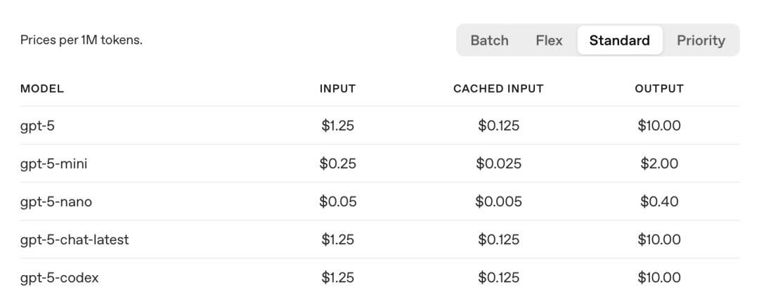
Task: Switch to the Batch pricing tab
Action: pos(489,40)
